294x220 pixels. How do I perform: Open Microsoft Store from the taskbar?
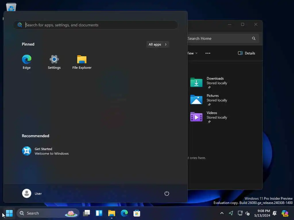(x=137, y=213)
